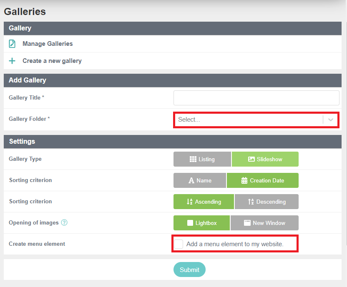
Task: Click into the Gallery Title input field
Action: pyautogui.click(x=256, y=98)
